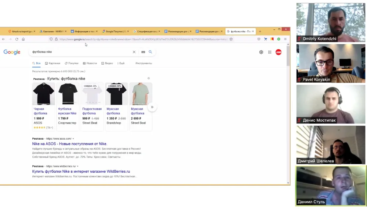Click the Спортмастер black Nike t-shirt image

[68, 94]
